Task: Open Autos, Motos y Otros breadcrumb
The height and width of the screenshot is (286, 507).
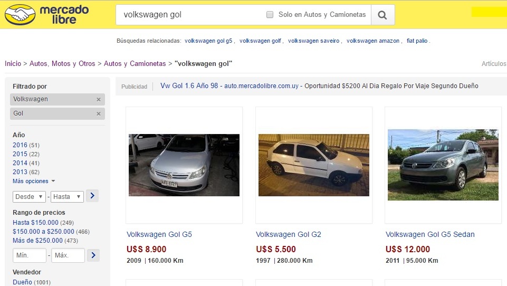Action: pos(62,64)
